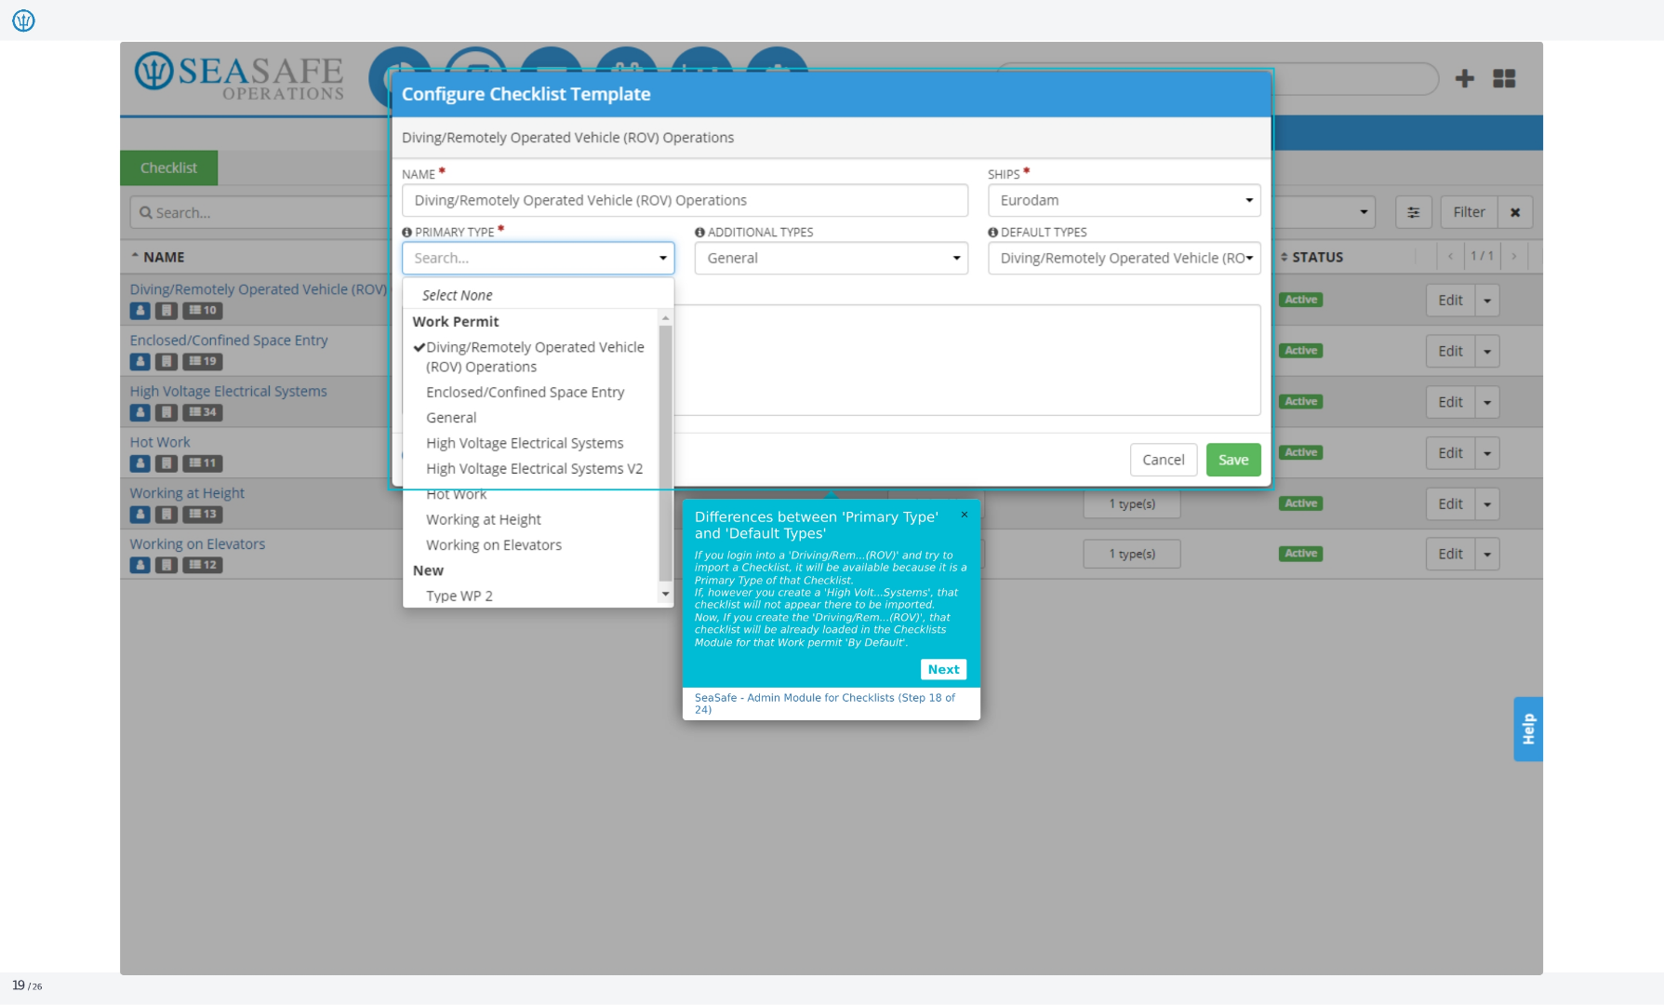1664x1005 pixels.
Task: Click the NAME input field in the dialog
Action: (685, 200)
